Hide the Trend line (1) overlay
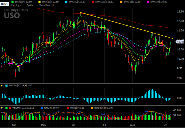This screenshot has height=128, width=185. [x=46, y=5]
